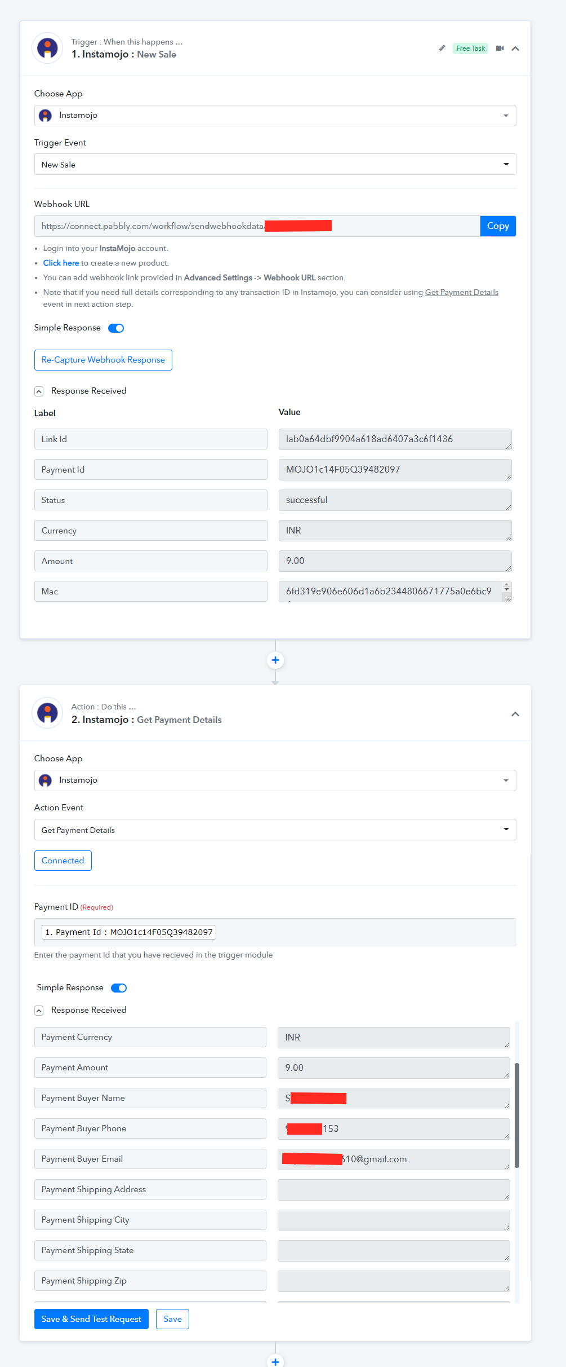Collapse the Instamojo New Sale trigger step
This screenshot has width=566, height=1367.
(x=515, y=48)
